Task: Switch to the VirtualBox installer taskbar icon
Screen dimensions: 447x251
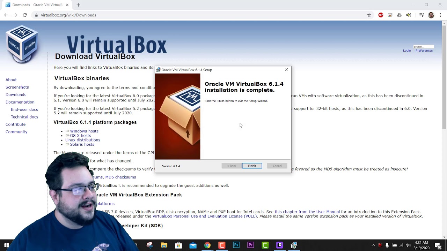Action: [x=294, y=245]
